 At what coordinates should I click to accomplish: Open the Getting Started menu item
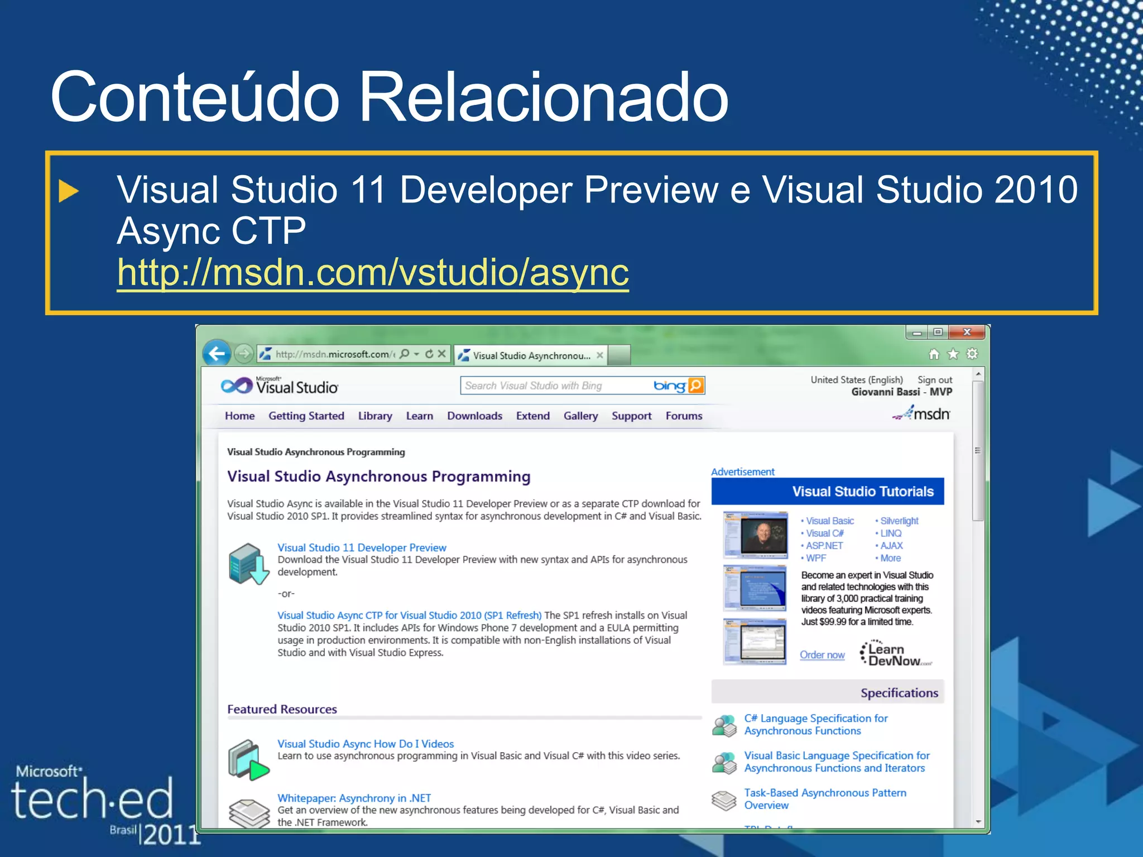click(x=306, y=416)
